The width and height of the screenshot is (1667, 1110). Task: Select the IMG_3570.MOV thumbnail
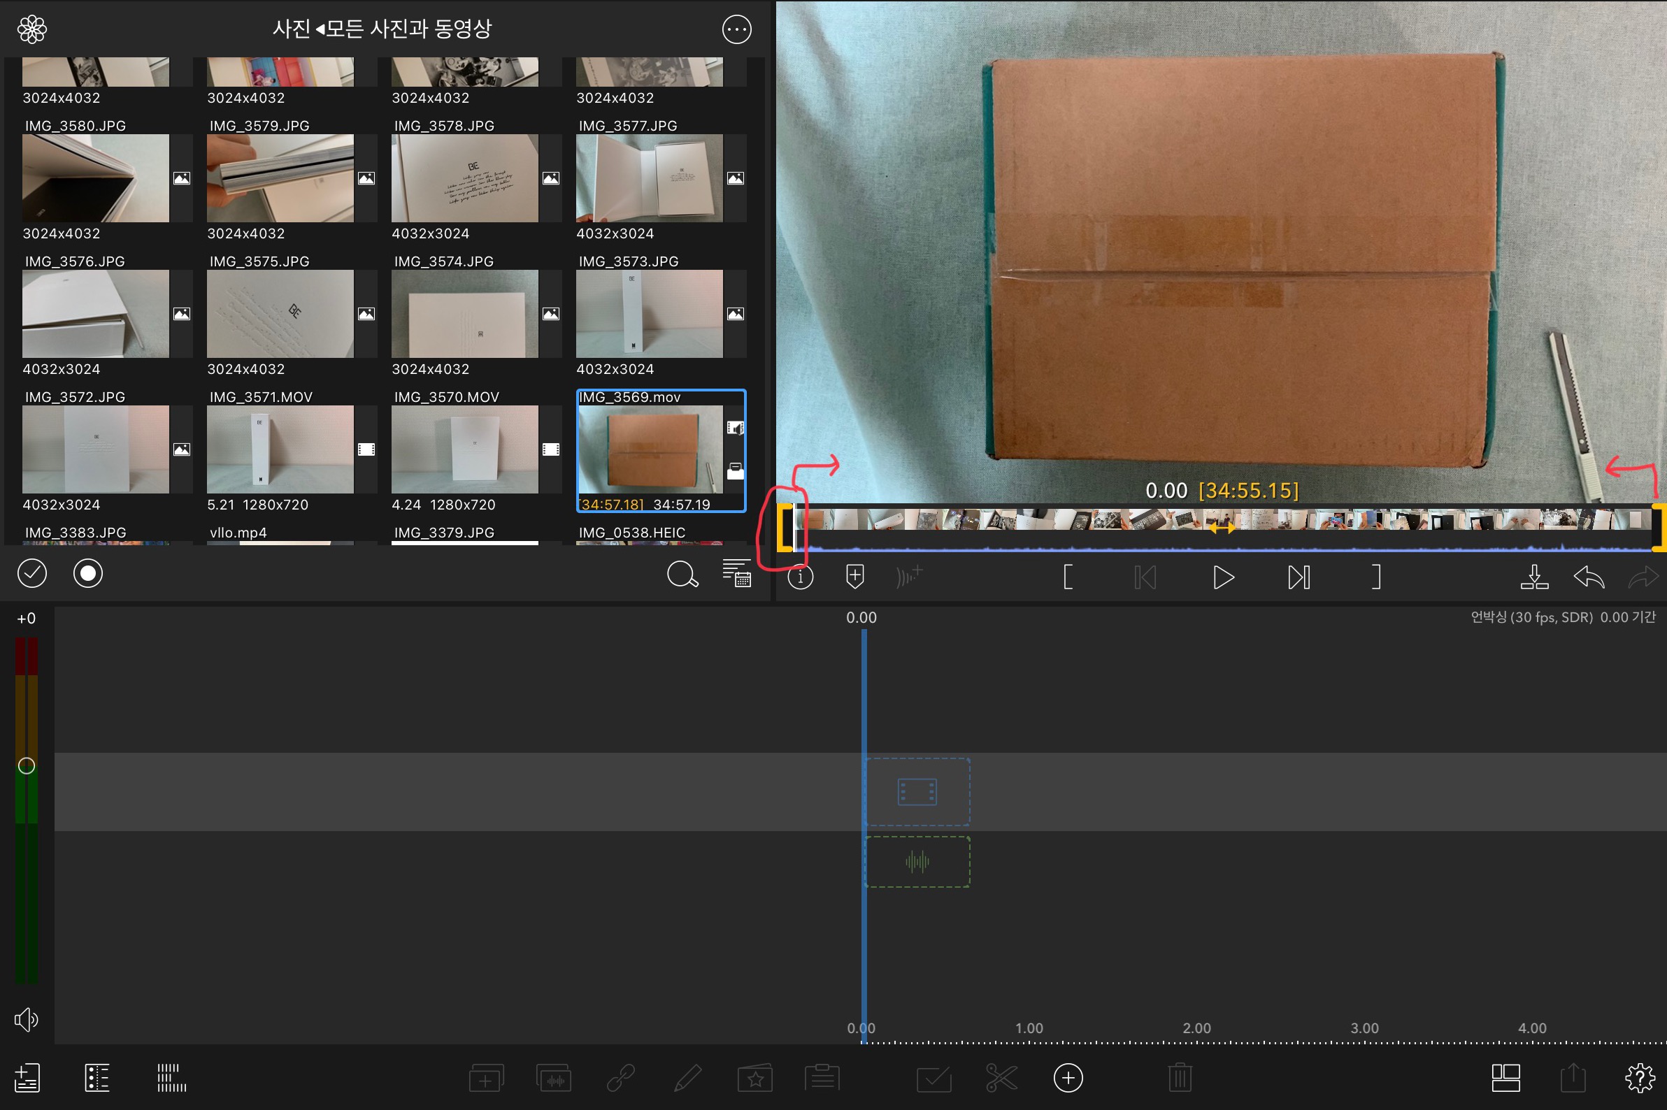[464, 449]
